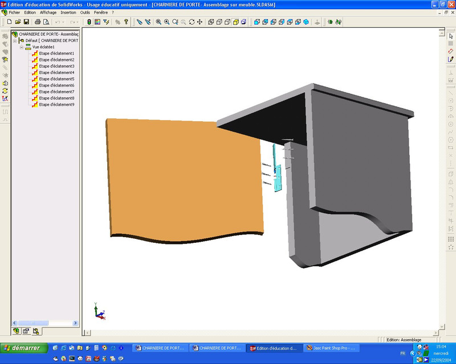The height and width of the screenshot is (364, 456).
Task: Select the Zoom window tool
Action: 168,22
